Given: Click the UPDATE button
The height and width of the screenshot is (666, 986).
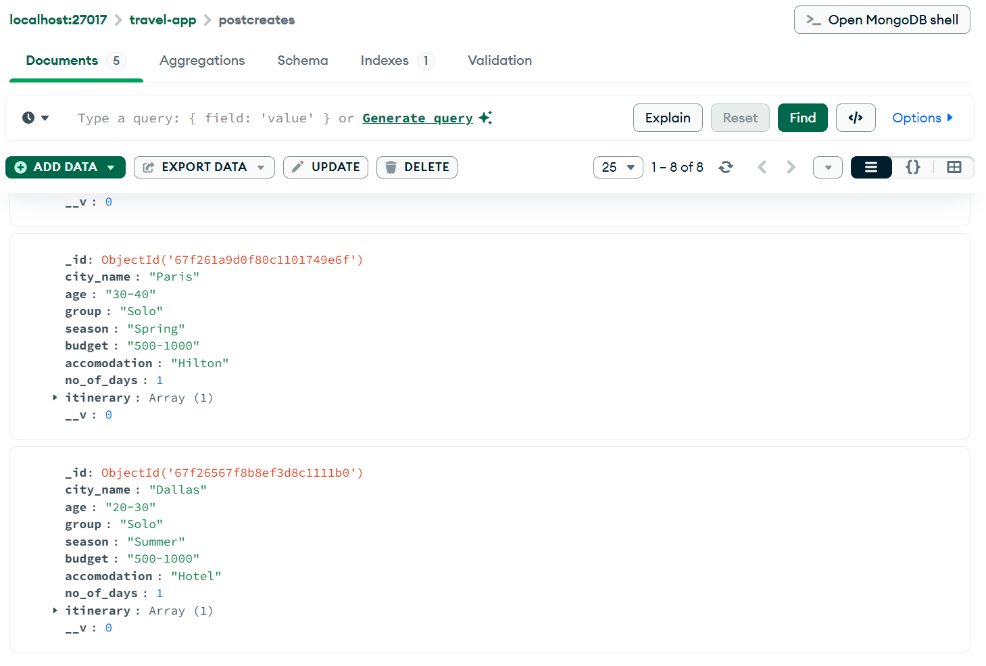Looking at the screenshot, I should pos(326,167).
